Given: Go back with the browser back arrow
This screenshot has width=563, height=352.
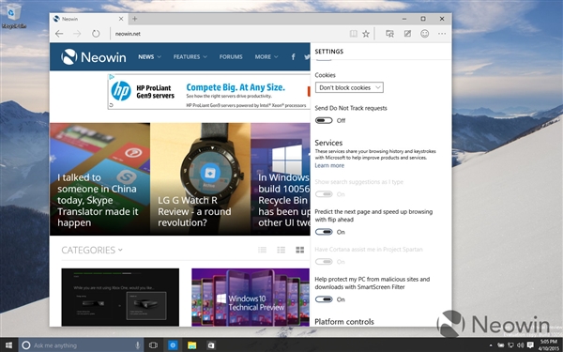Looking at the screenshot, I should click(59, 34).
